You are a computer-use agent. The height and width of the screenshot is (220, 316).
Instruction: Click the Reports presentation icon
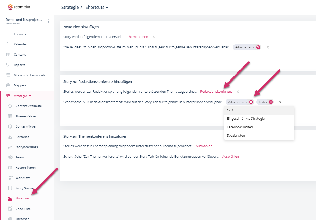point(8,65)
